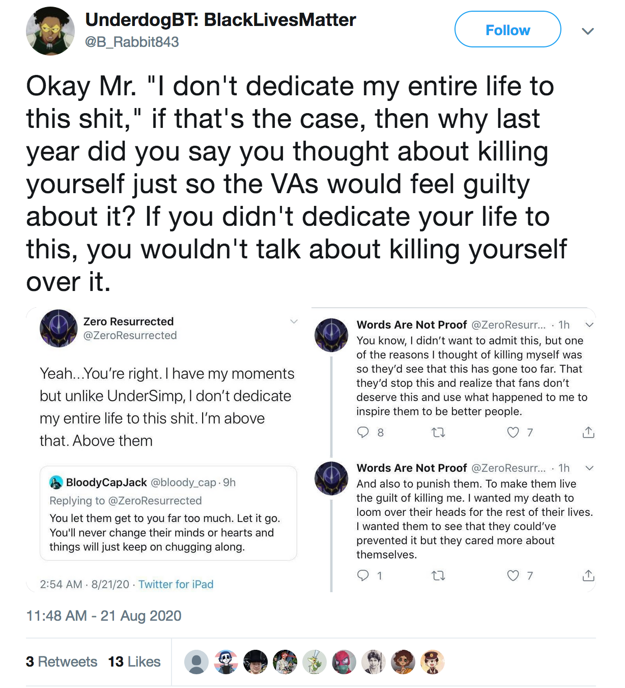The image size is (625, 688).
Task: Open the tweet options chevron beside Follow
Action: [588, 31]
